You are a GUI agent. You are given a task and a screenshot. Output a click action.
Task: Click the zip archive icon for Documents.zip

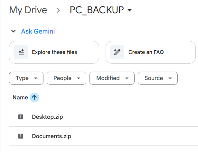tap(21, 136)
